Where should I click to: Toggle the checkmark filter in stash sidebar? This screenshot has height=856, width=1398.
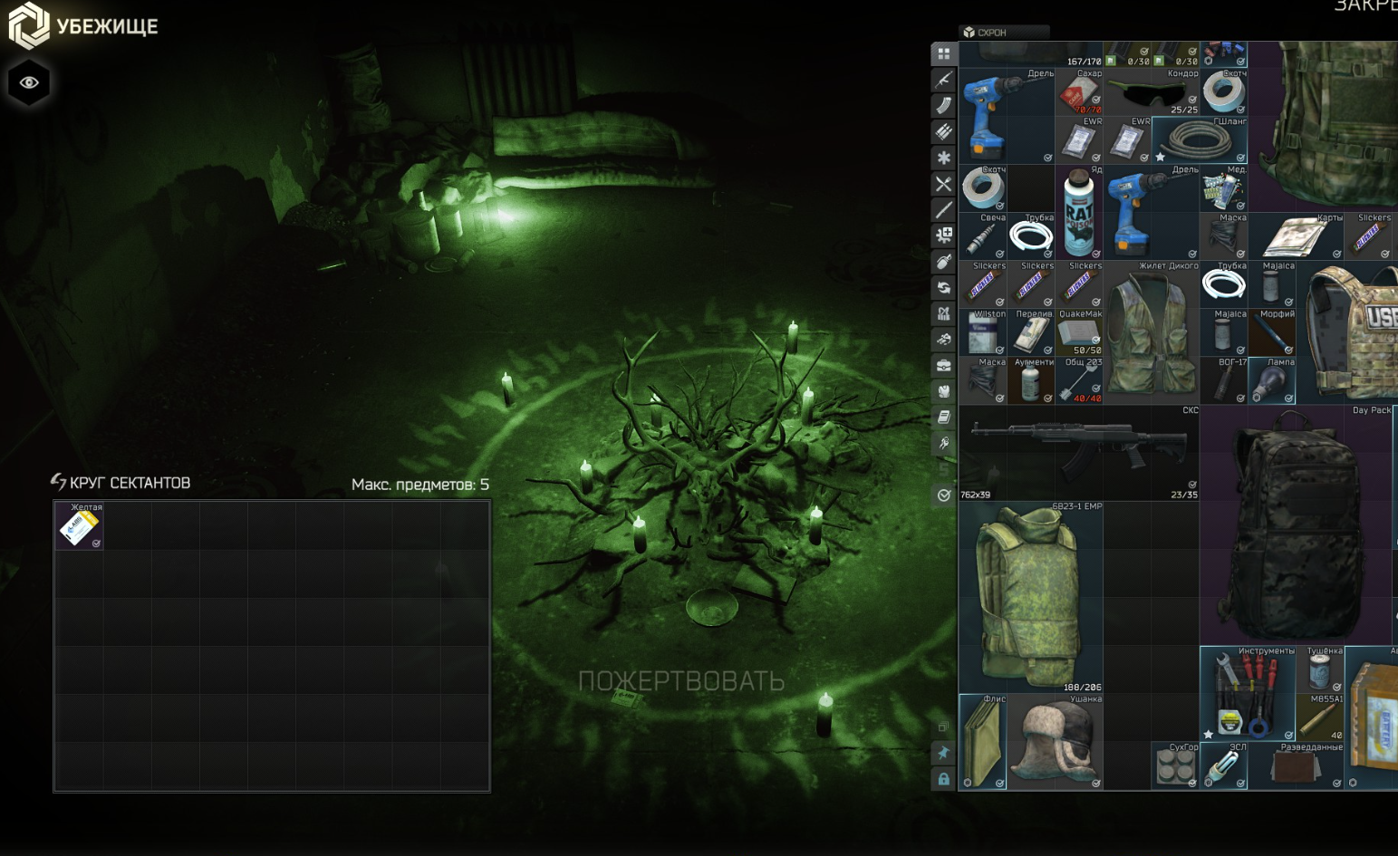pos(944,495)
